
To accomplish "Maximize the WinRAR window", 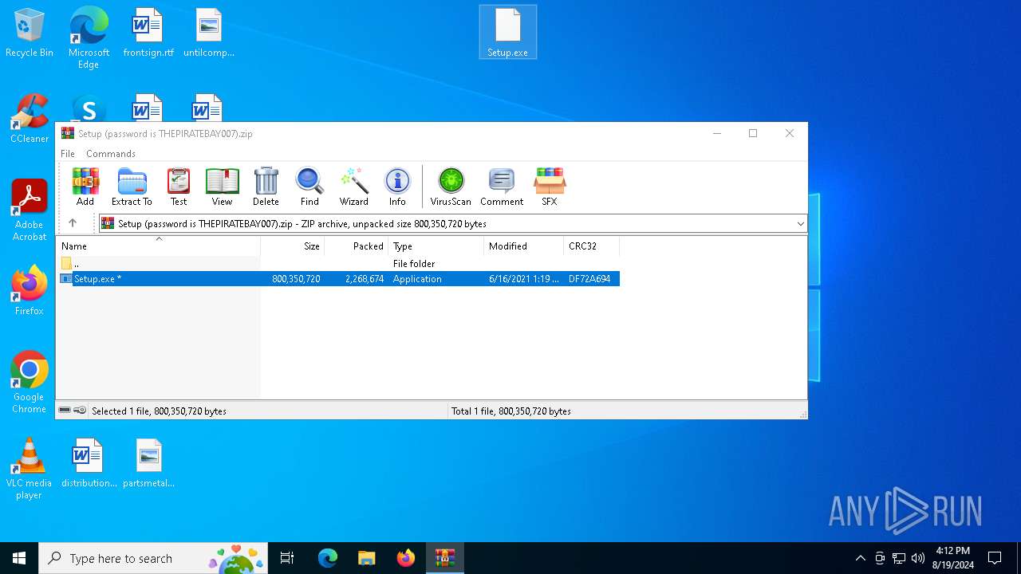I will pyautogui.click(x=753, y=133).
